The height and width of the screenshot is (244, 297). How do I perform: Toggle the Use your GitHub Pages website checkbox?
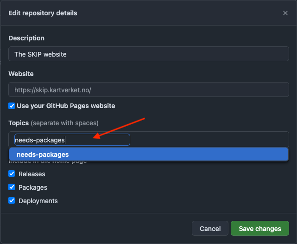pos(12,106)
